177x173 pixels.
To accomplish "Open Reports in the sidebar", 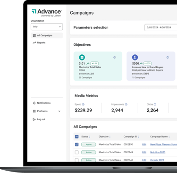I will point(41,43).
